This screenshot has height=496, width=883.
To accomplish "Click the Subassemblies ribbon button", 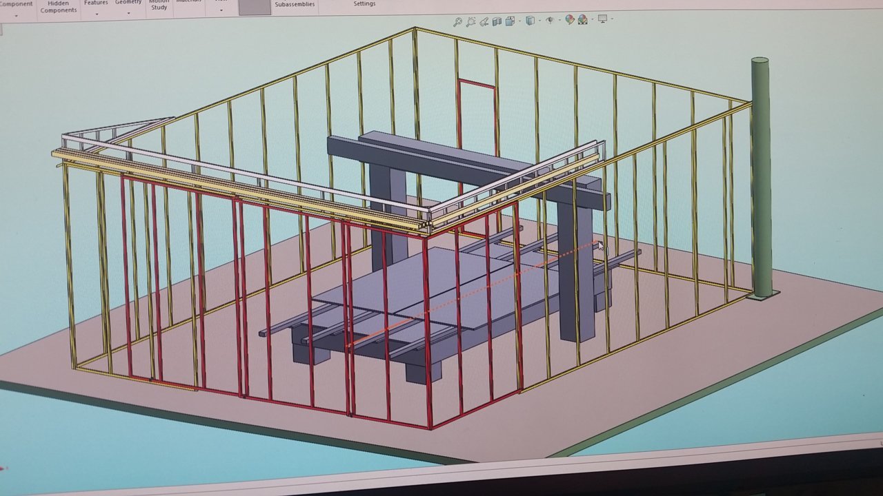I will [x=295, y=4].
